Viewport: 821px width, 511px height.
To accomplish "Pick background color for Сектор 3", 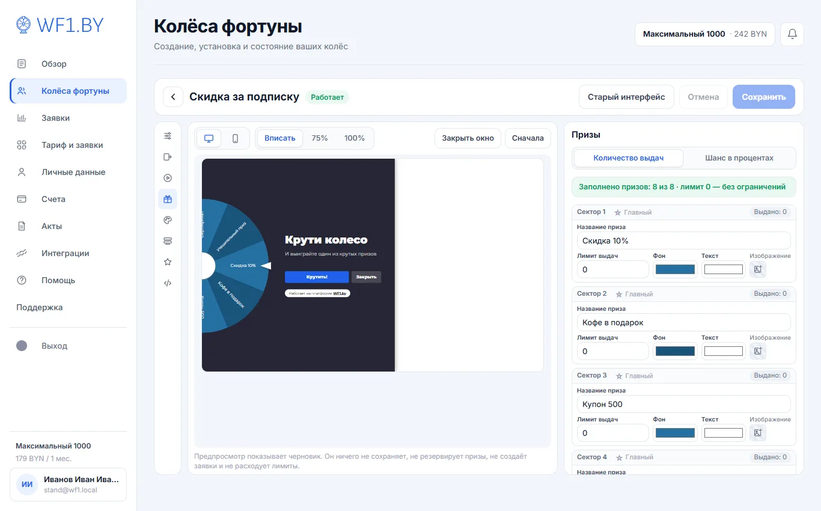I will (675, 433).
